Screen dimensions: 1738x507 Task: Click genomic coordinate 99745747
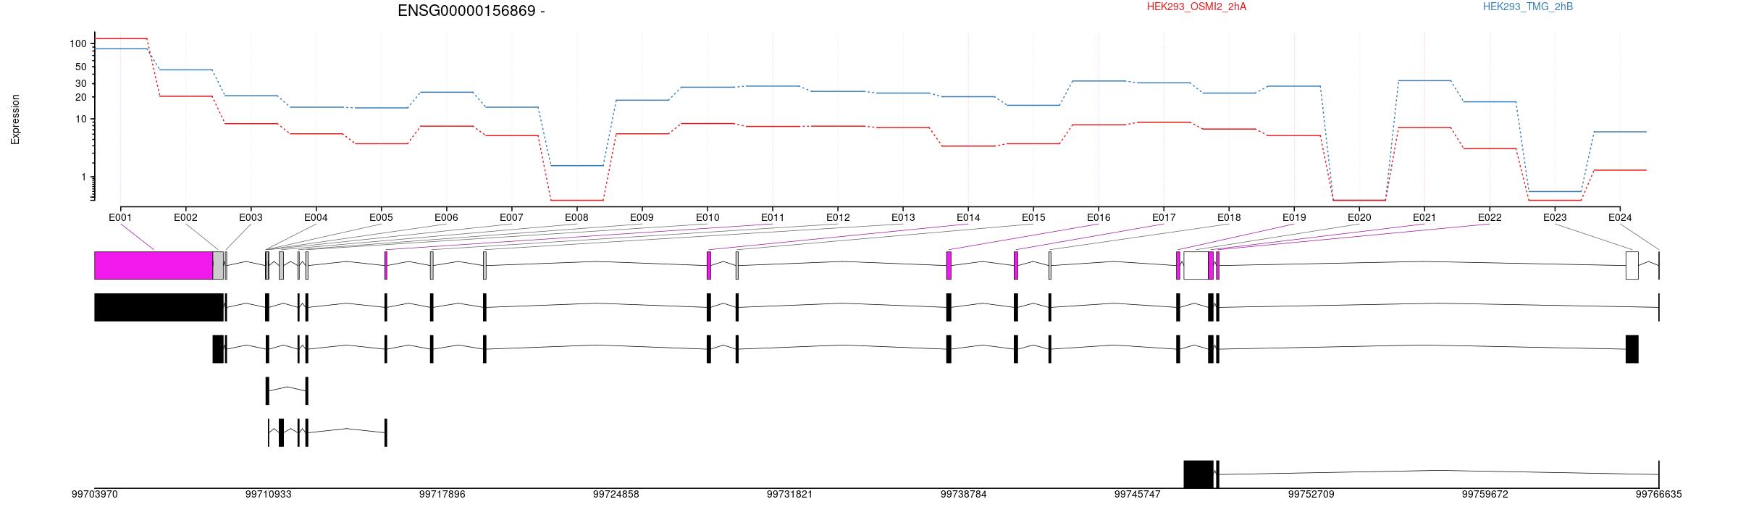point(1137,495)
